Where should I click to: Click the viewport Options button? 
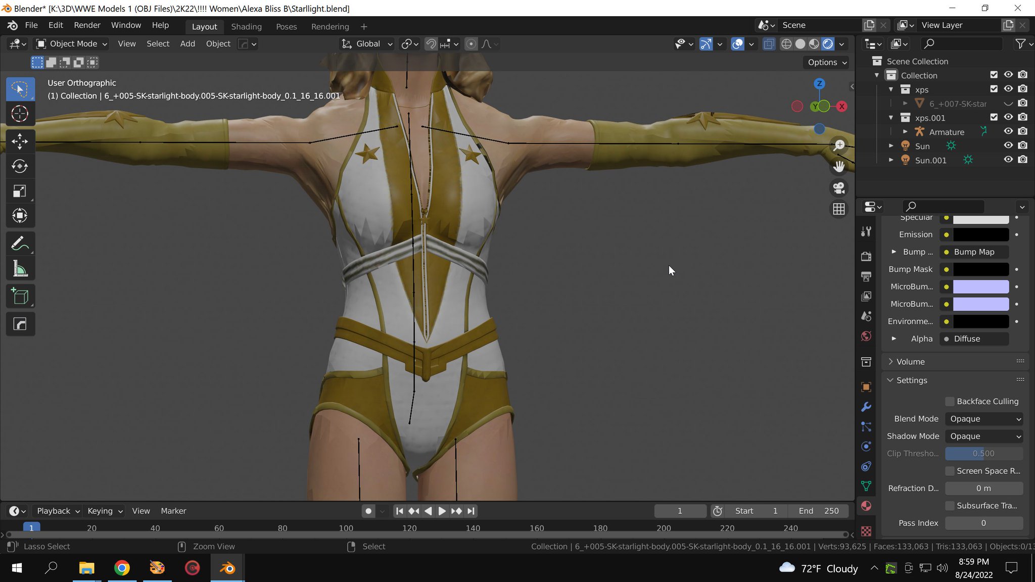pyautogui.click(x=826, y=62)
